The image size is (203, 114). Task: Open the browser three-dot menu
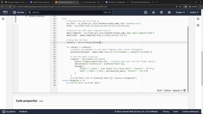click(201, 7)
